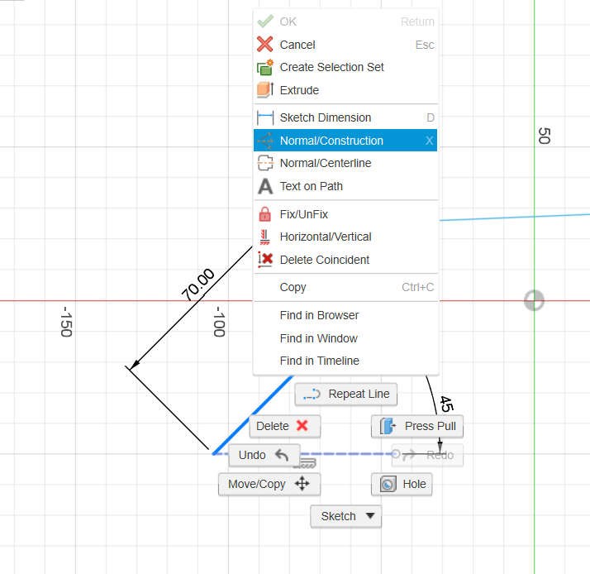This screenshot has height=574, width=590.
Task: Click the Delete marking menu button
Action: pyautogui.click(x=285, y=426)
